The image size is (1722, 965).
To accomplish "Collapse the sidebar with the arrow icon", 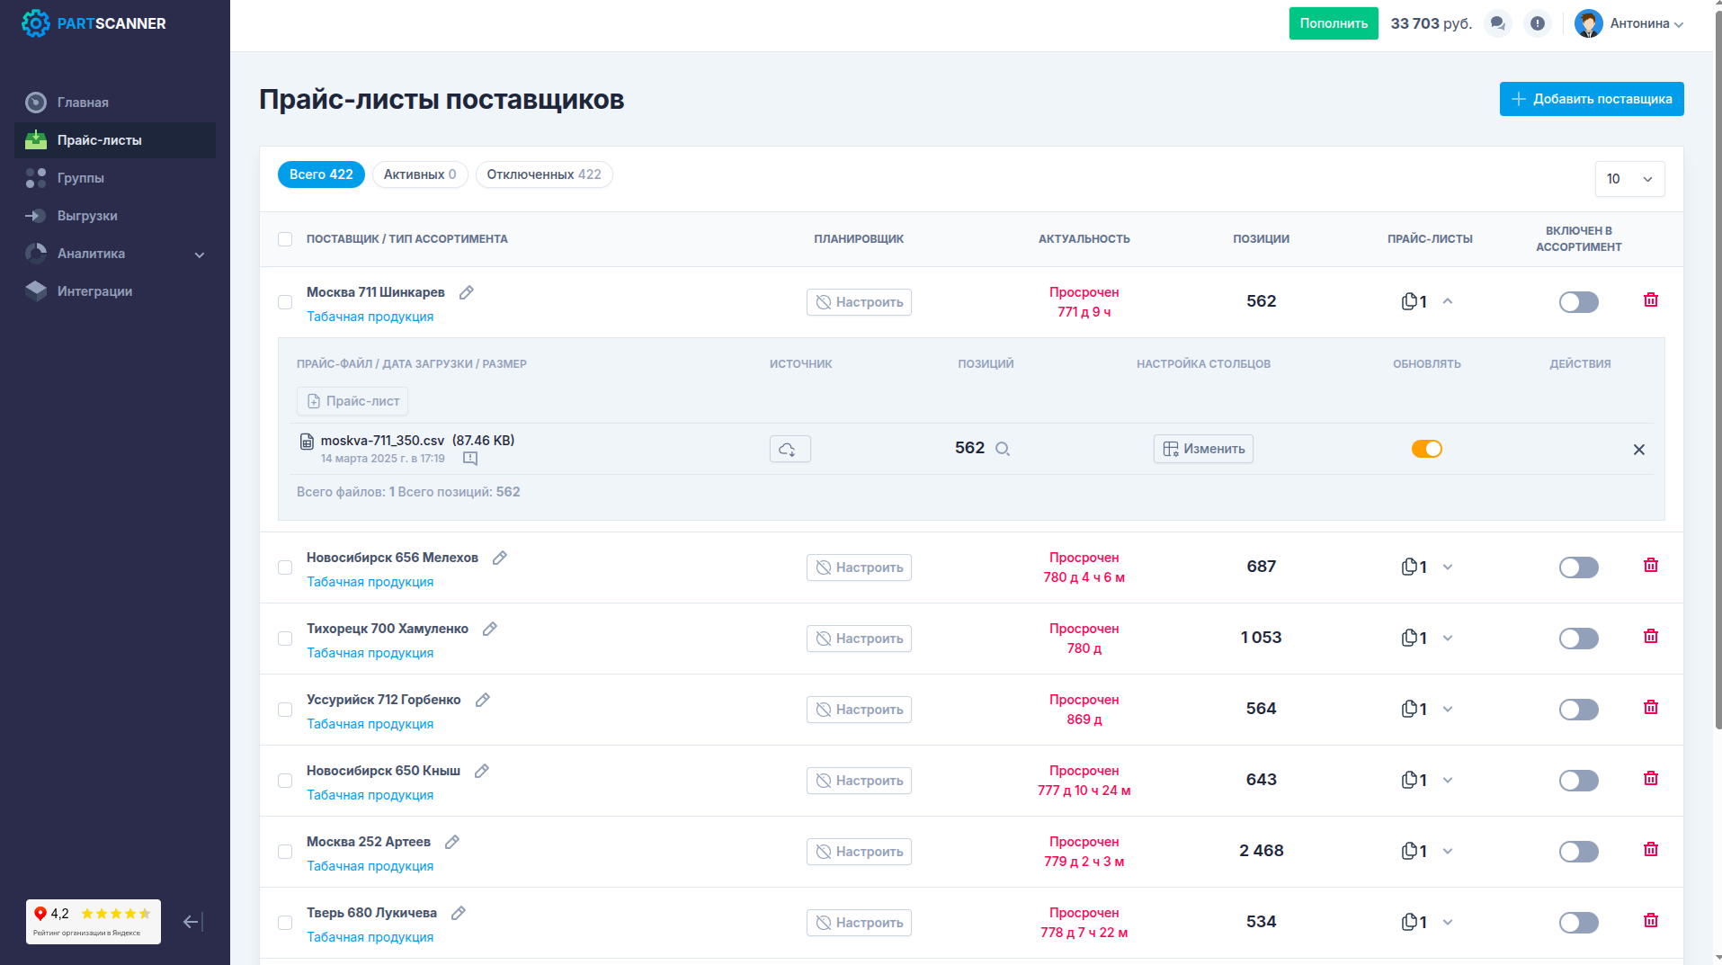I will (192, 922).
